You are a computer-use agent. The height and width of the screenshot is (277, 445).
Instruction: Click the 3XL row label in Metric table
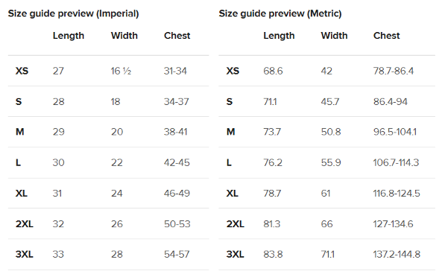coord(235,255)
